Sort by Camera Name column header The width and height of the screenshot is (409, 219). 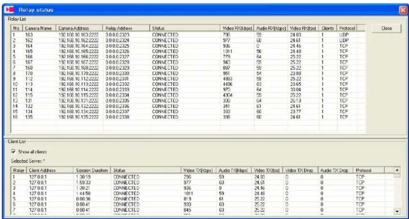pyautogui.click(x=39, y=28)
